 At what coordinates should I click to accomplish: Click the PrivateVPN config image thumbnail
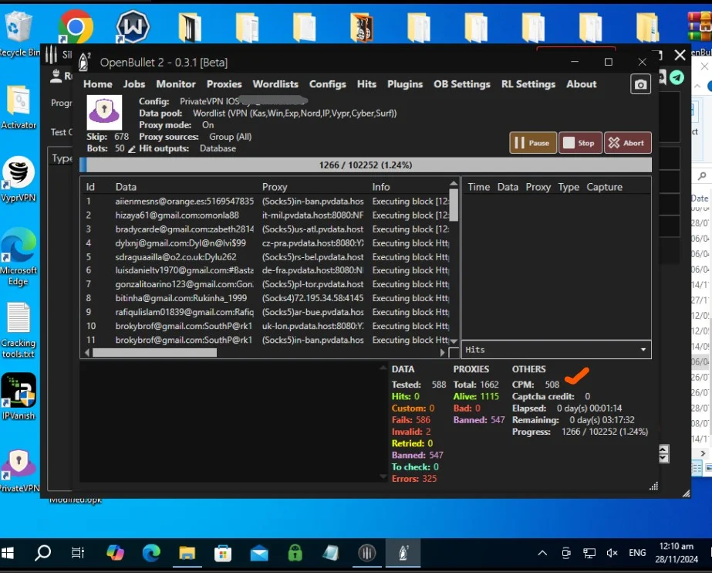[104, 112]
